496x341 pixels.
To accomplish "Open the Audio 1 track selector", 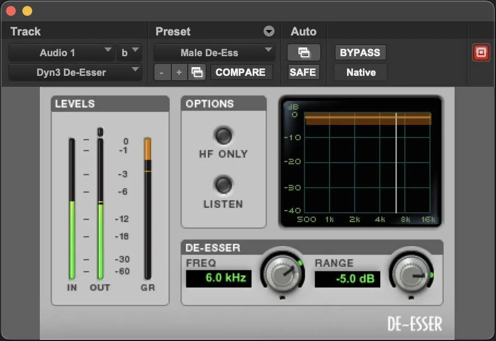I will pos(61,52).
